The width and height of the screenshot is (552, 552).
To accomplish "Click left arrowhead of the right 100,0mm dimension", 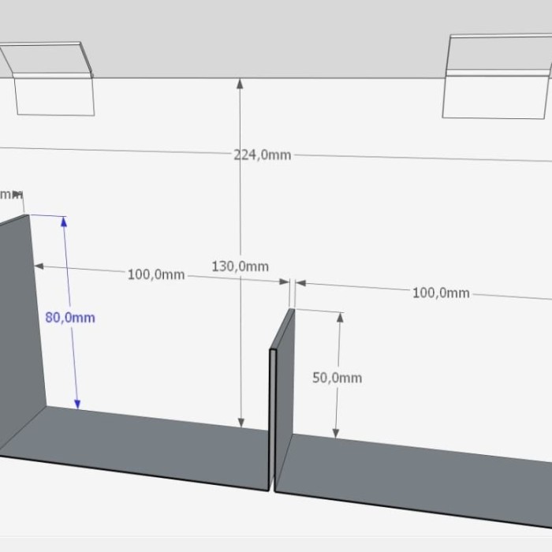I will coord(300,282).
